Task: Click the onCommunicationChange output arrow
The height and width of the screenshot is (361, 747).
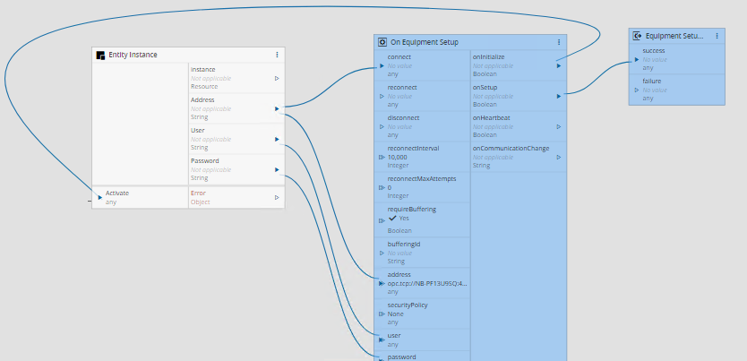Action: coord(559,157)
